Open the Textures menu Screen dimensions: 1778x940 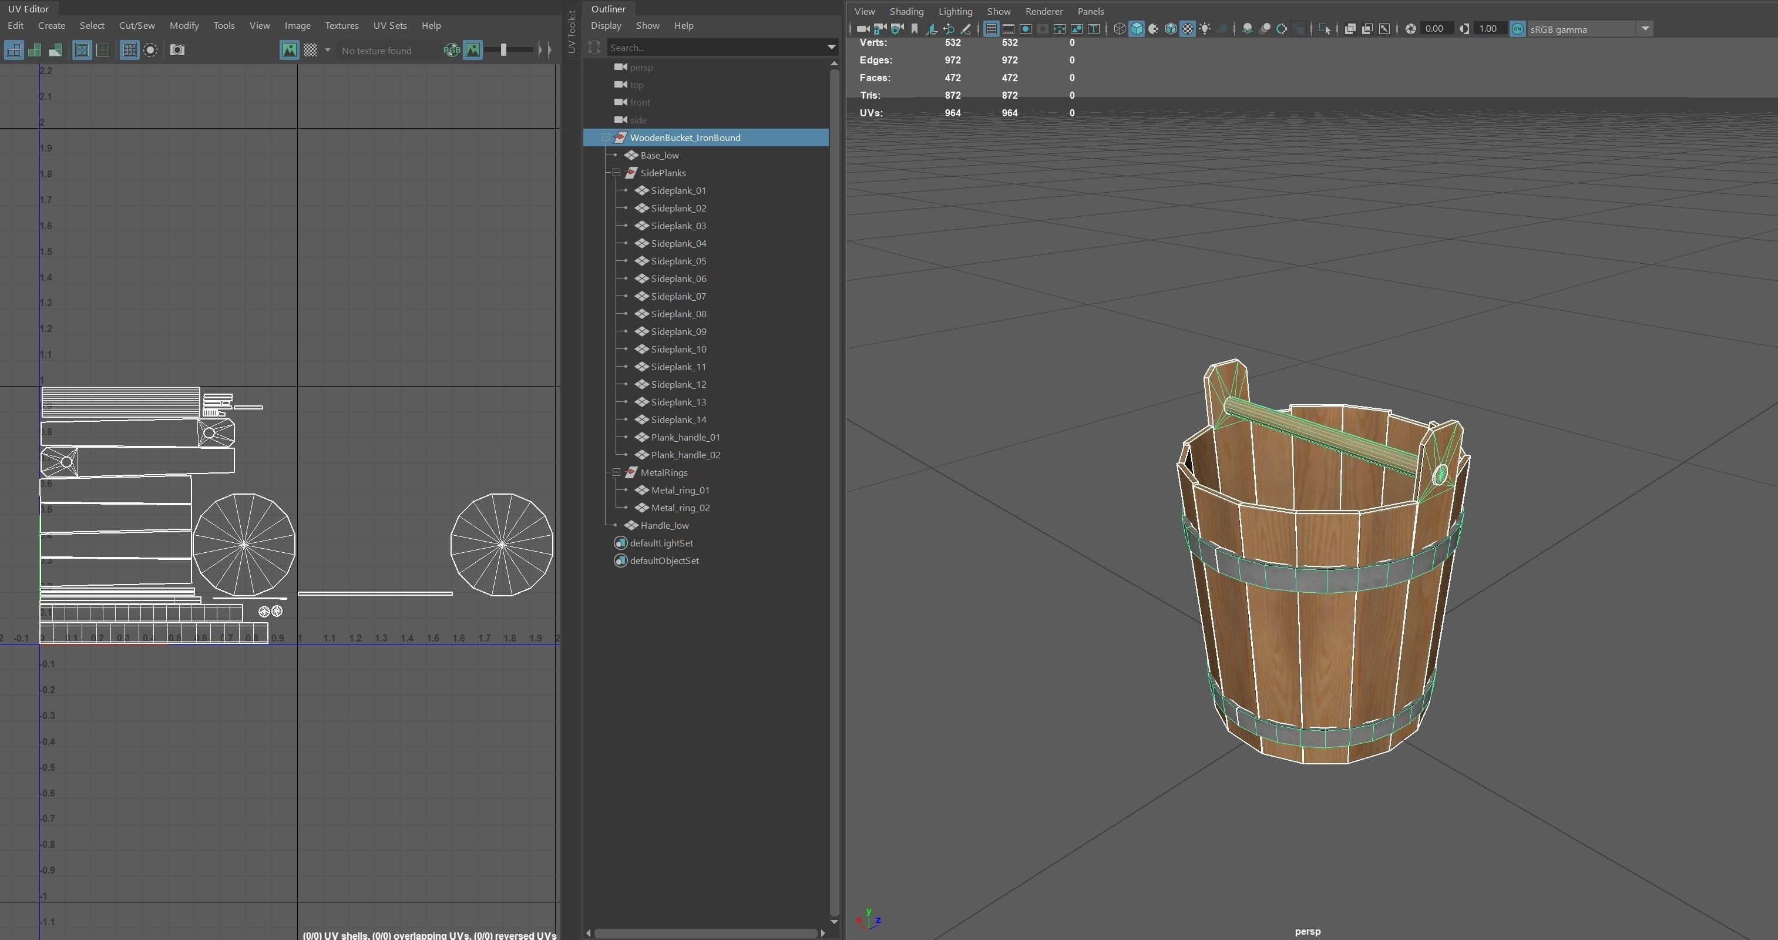pos(342,25)
